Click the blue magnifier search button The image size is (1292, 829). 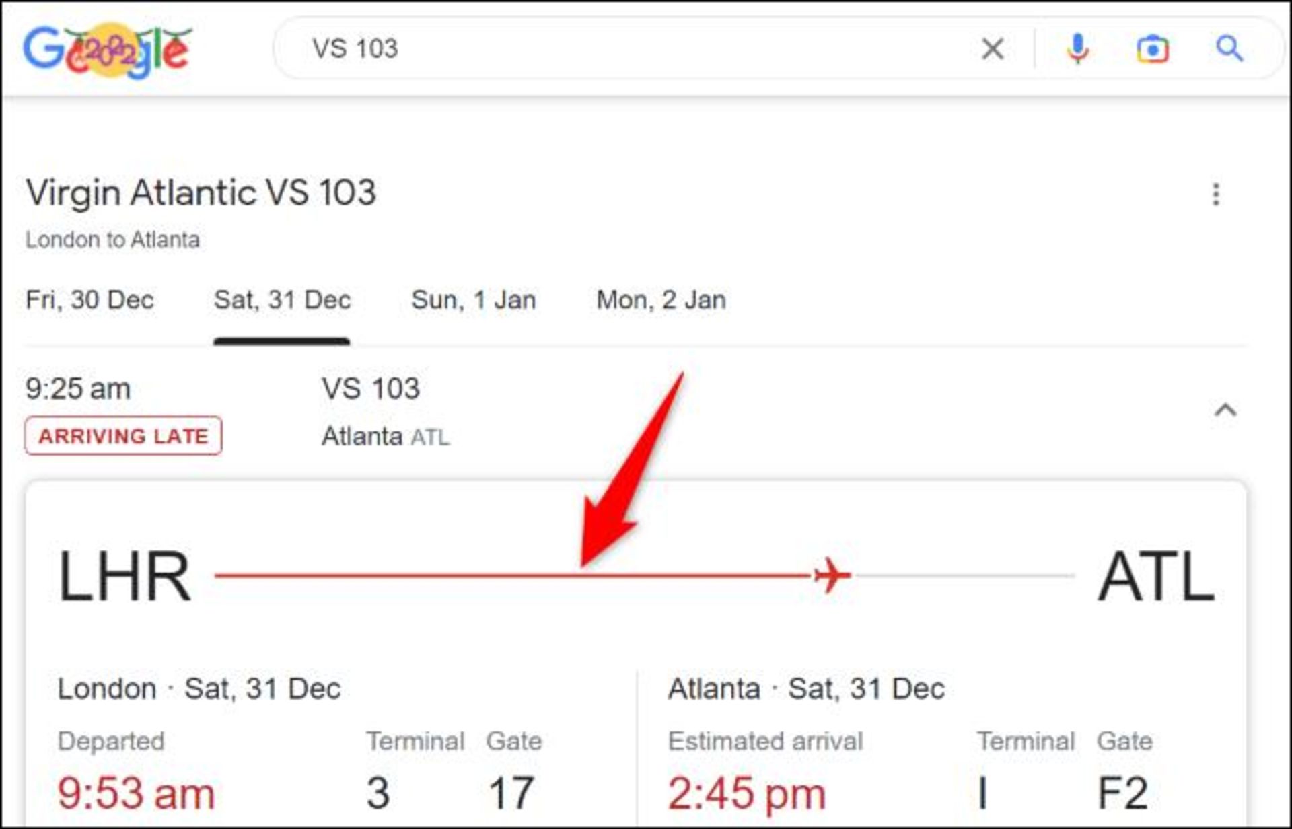pos(1229,49)
